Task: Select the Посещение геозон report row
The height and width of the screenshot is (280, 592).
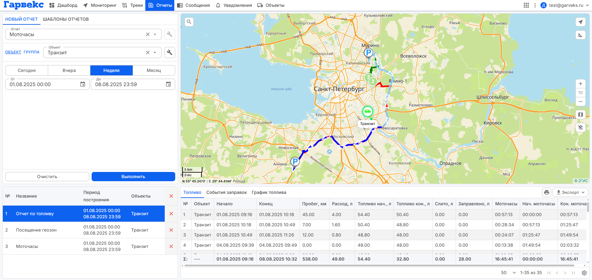Action: pyautogui.click(x=84, y=230)
